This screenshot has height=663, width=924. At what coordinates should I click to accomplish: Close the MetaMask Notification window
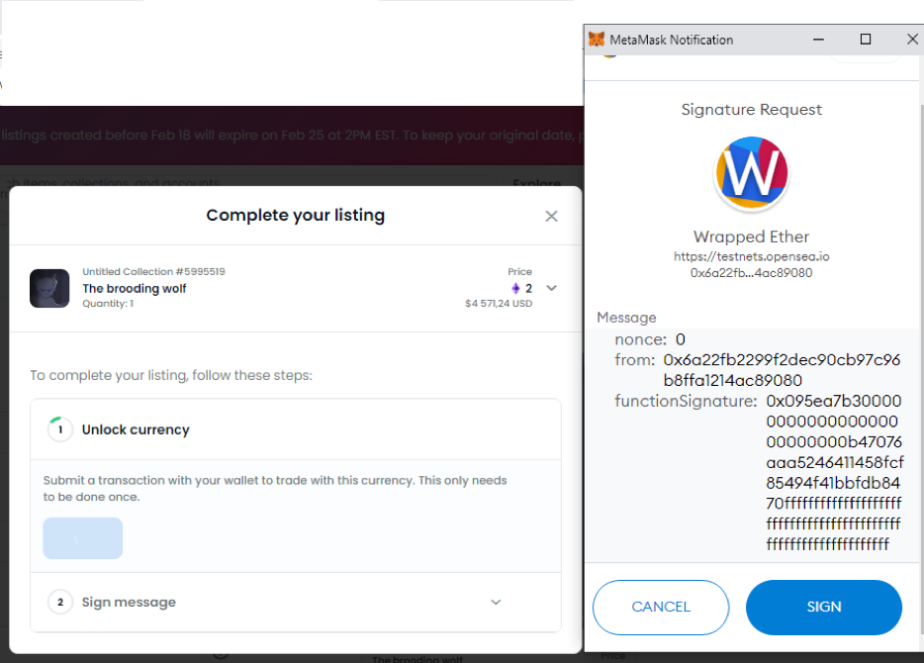[x=912, y=40]
